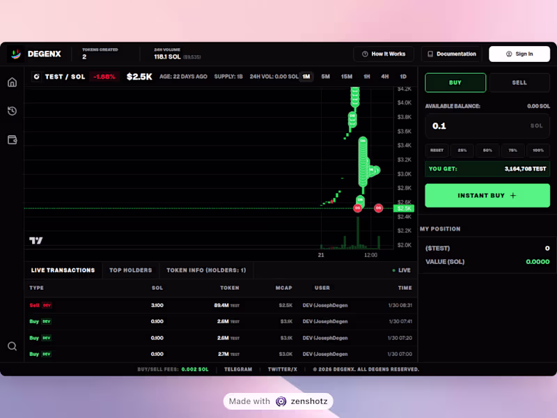Set amount to 25%
The width and height of the screenshot is (557, 418).
(462, 150)
